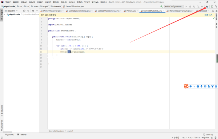Click the Collapse All icon in Project panel
The image size is (218, 139).
[x=28, y=11]
